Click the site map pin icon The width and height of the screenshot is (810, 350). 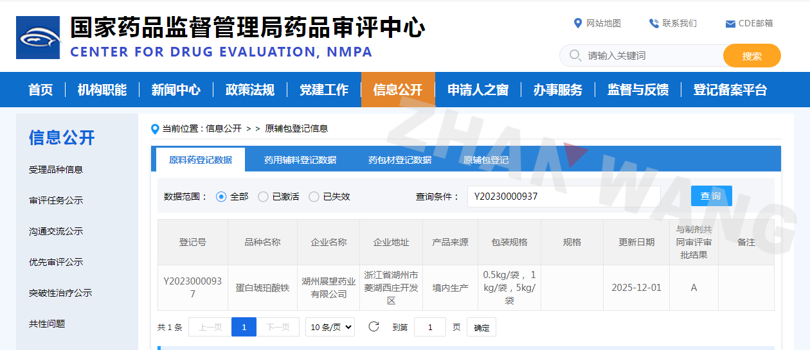click(577, 23)
